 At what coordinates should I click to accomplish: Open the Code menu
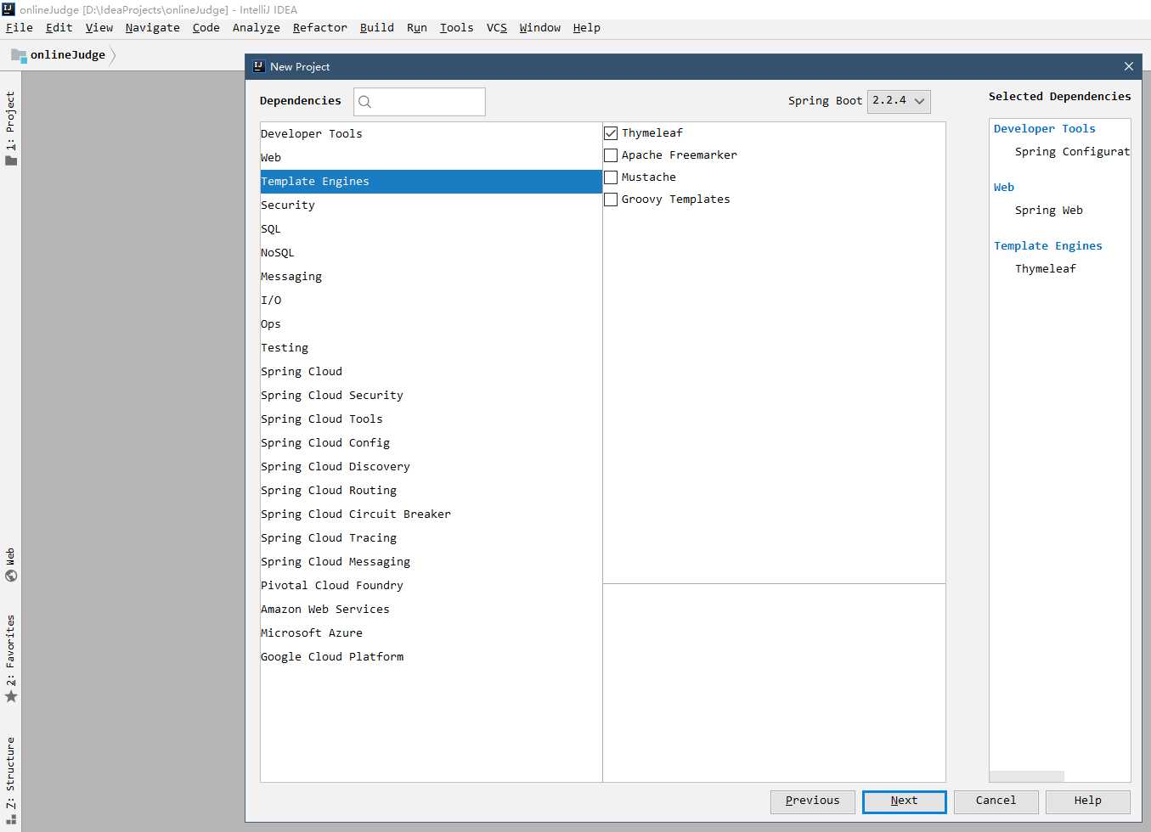click(x=206, y=27)
